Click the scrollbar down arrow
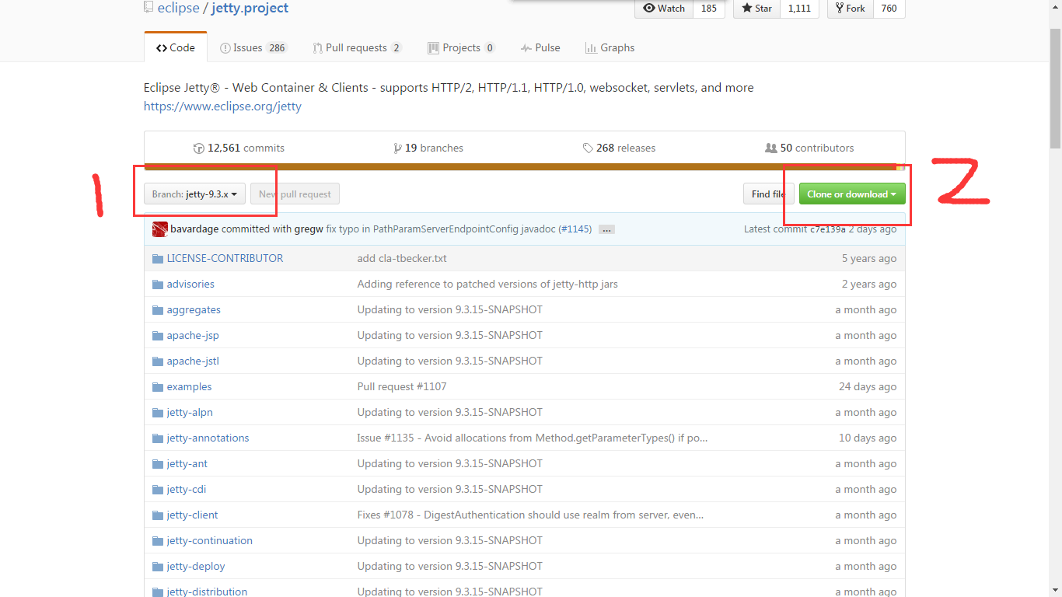The height and width of the screenshot is (597, 1062). [x=1055, y=591]
